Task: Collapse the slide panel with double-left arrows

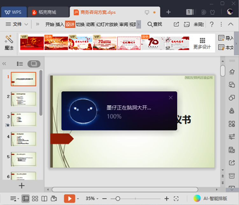Action: tap(4, 64)
